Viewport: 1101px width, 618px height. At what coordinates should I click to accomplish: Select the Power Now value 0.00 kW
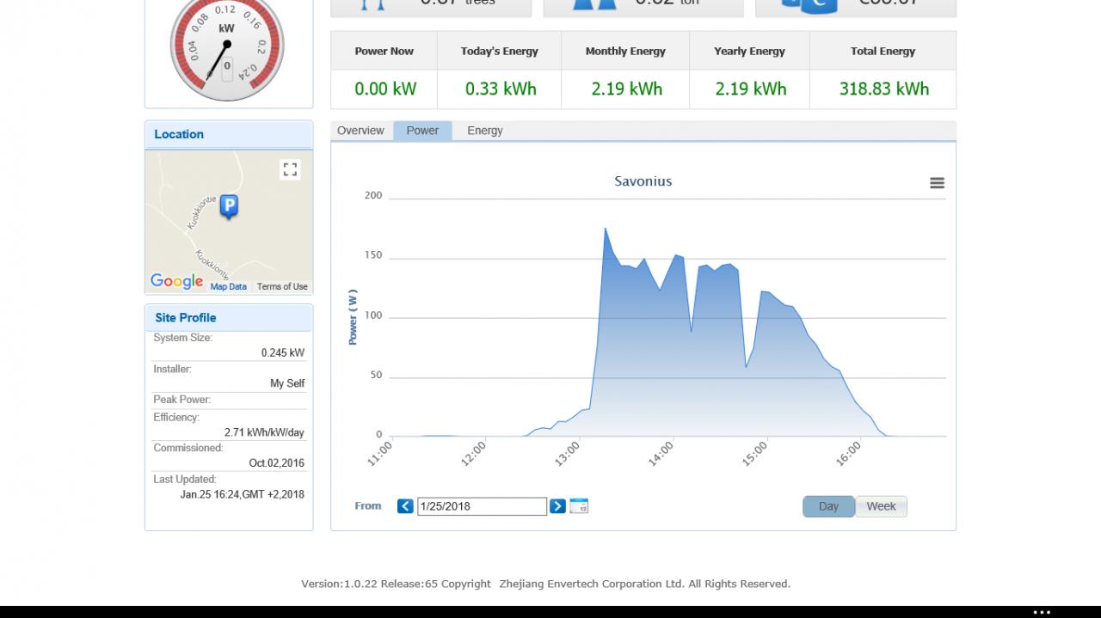pyautogui.click(x=385, y=89)
